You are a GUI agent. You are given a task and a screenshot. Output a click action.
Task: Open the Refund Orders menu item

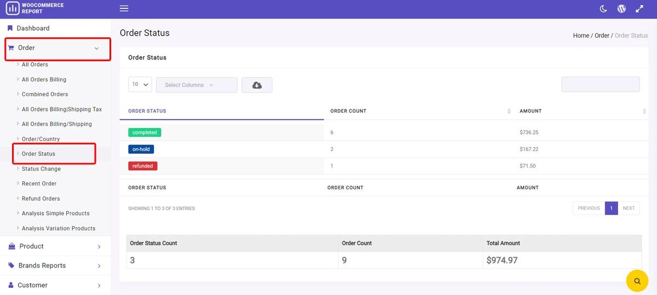coord(41,199)
